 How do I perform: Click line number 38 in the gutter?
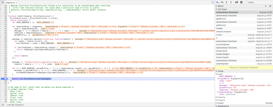[x=5, y=16]
